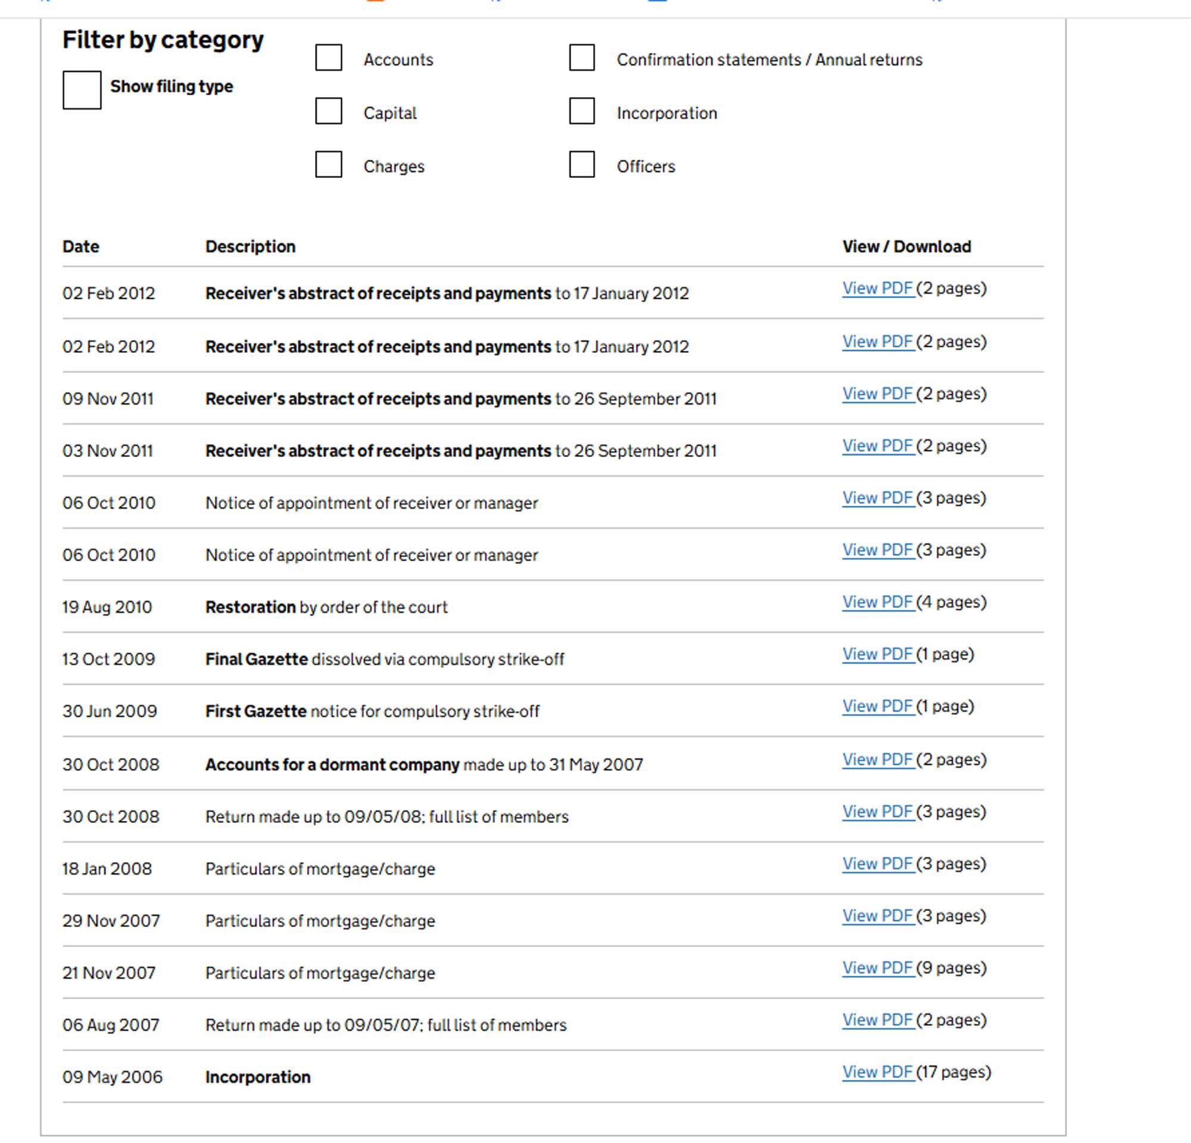View PDF for 19 Aug 2010 Restoration
Image resolution: width=1191 pixels, height=1143 pixels.
click(x=877, y=602)
